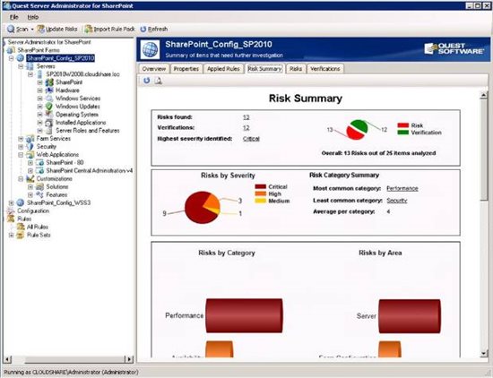493x378 pixels.
Task: Click the All Rules icon
Action: tap(21, 227)
